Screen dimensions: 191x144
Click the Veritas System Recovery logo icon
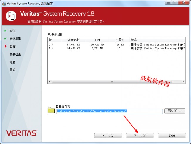11,16
